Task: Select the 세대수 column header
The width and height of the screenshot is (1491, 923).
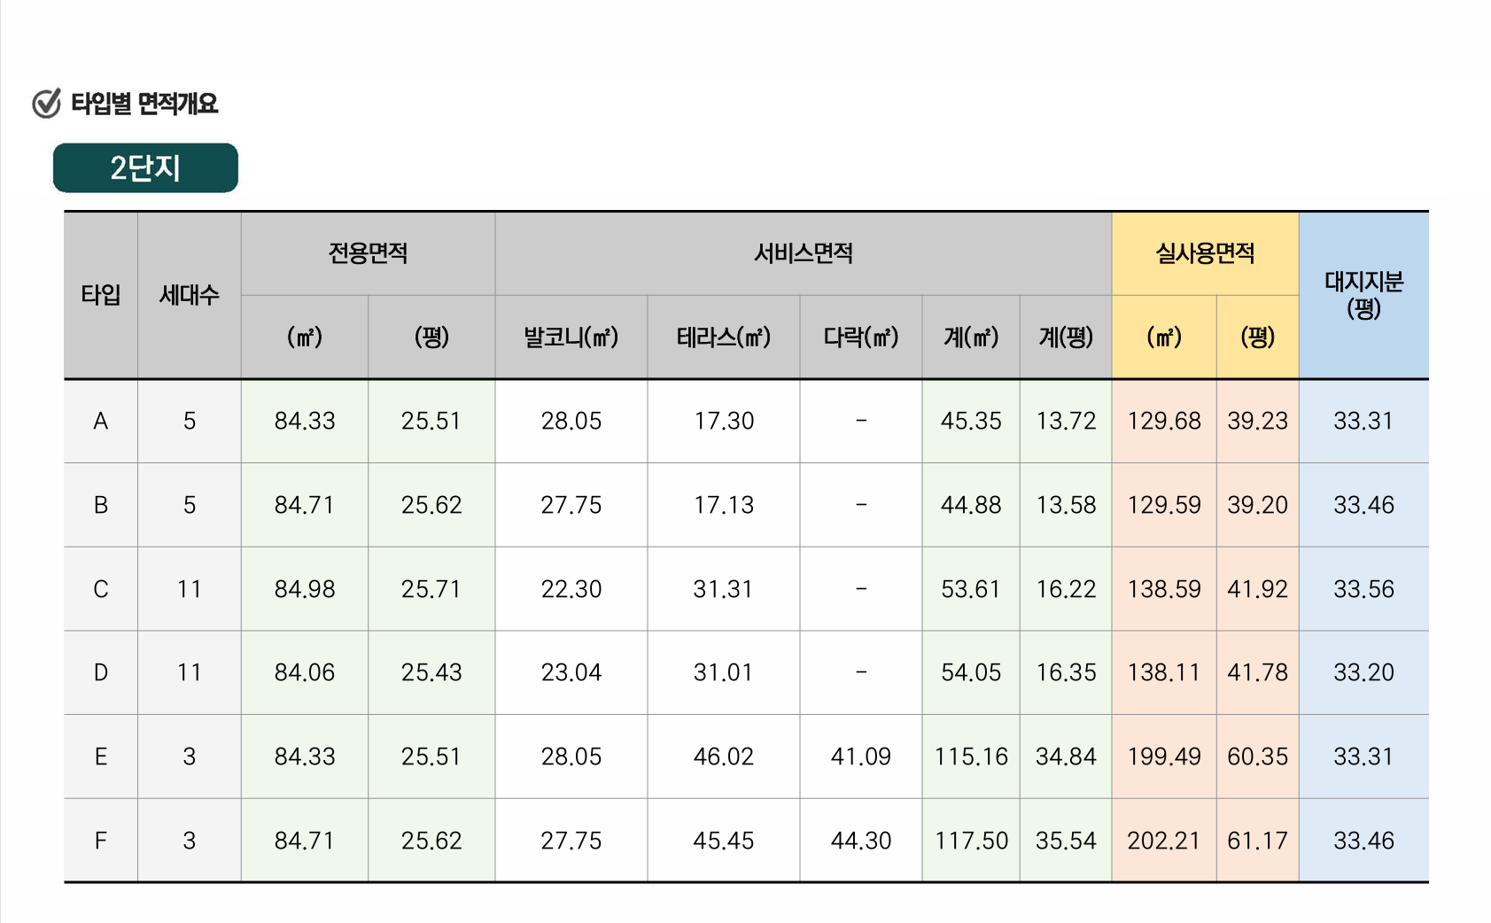Action: [x=189, y=295]
